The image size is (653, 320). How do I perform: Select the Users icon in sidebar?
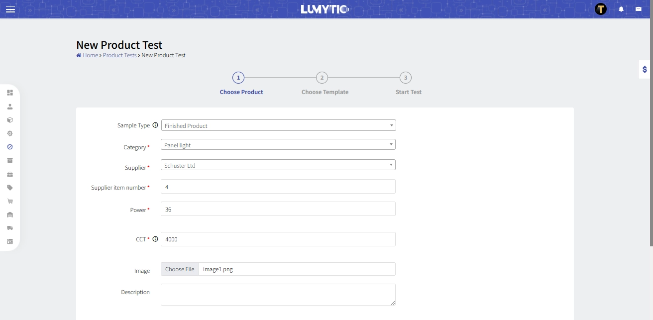coord(10,106)
